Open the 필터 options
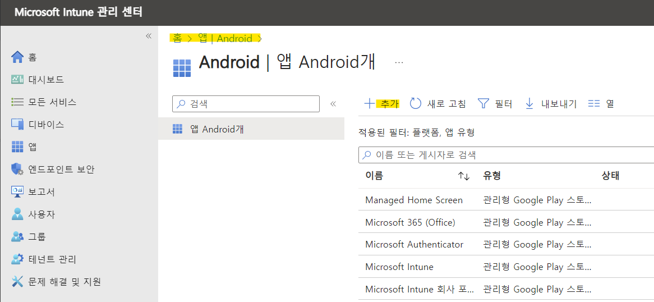The width and height of the screenshot is (654, 302). [495, 104]
